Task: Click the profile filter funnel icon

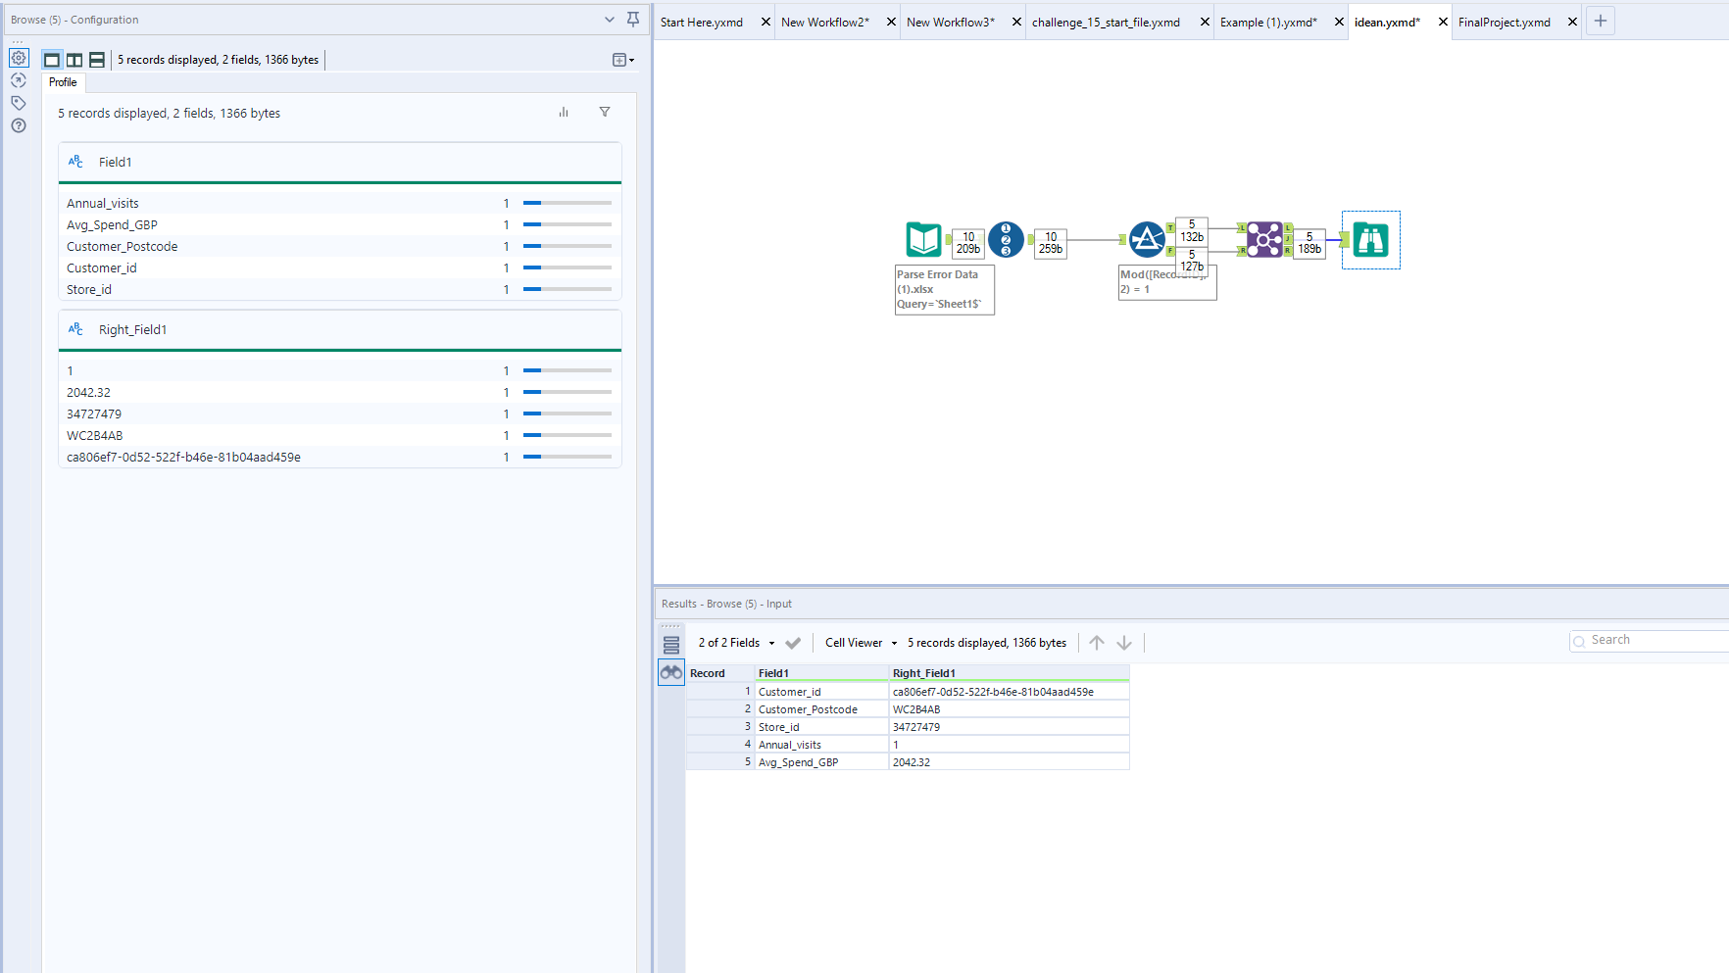Action: pos(605,113)
